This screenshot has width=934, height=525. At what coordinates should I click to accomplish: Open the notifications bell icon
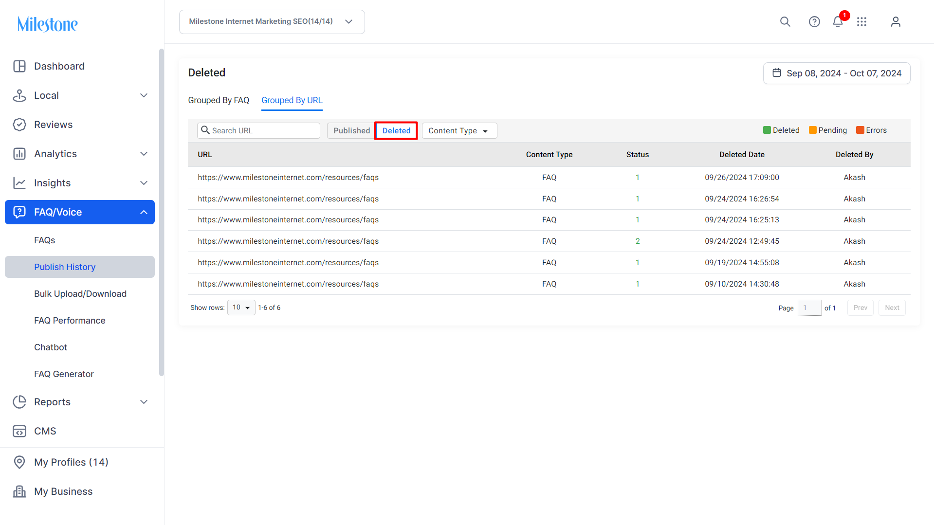(x=838, y=22)
